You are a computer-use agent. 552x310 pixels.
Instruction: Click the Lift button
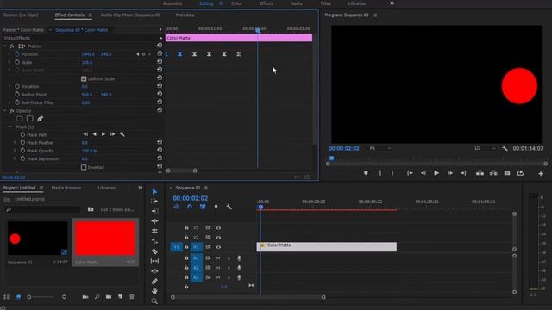(480, 173)
